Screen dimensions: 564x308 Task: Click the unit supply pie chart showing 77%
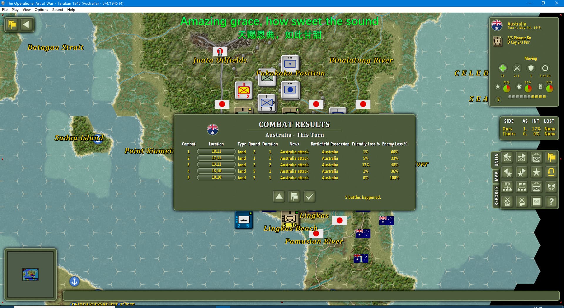point(549,88)
